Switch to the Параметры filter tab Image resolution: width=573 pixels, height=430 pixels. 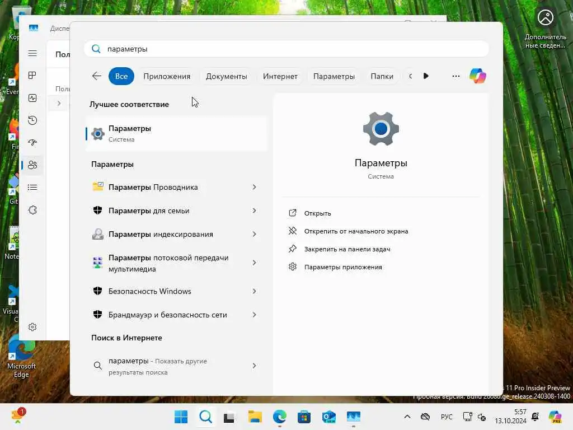(x=334, y=76)
